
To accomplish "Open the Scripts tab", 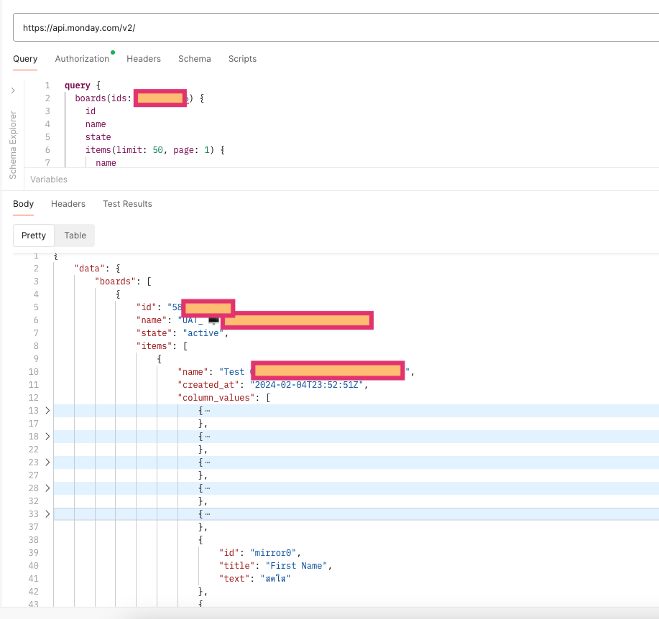I will tap(242, 59).
